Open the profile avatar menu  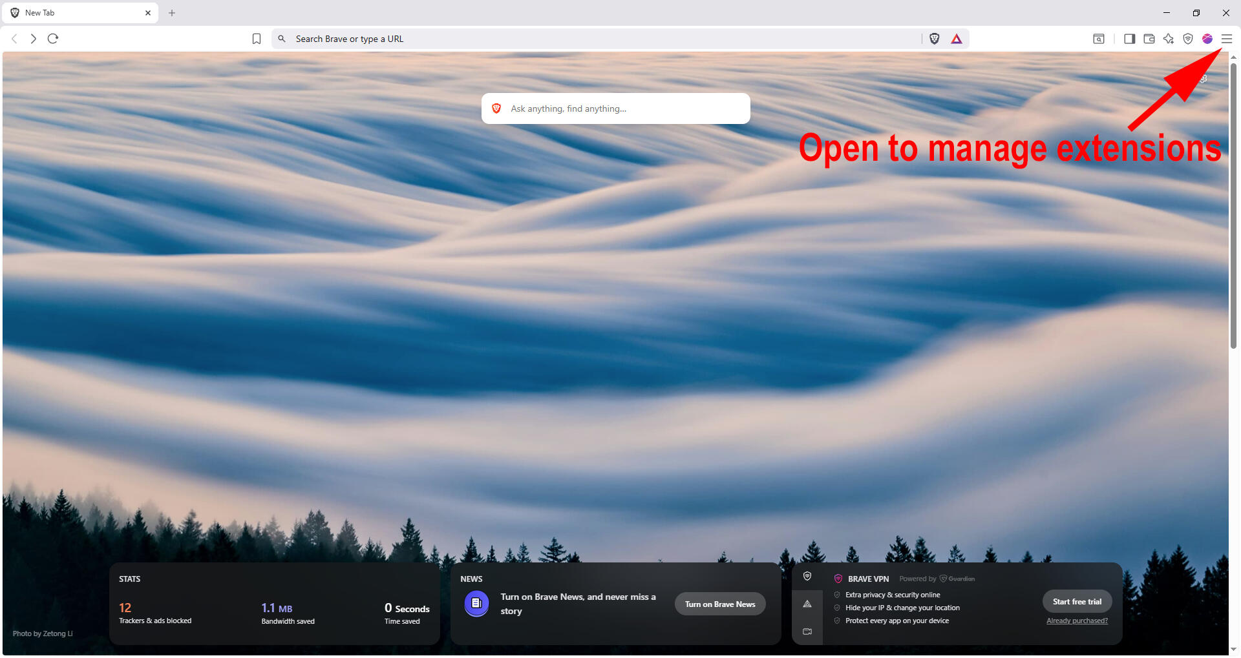[x=1207, y=39]
